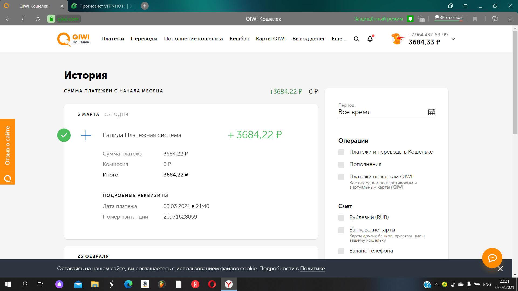The height and width of the screenshot is (291, 518).
Task: Click the QIWI icon under Отзыв о сайте
Action: pyautogui.click(x=8, y=178)
